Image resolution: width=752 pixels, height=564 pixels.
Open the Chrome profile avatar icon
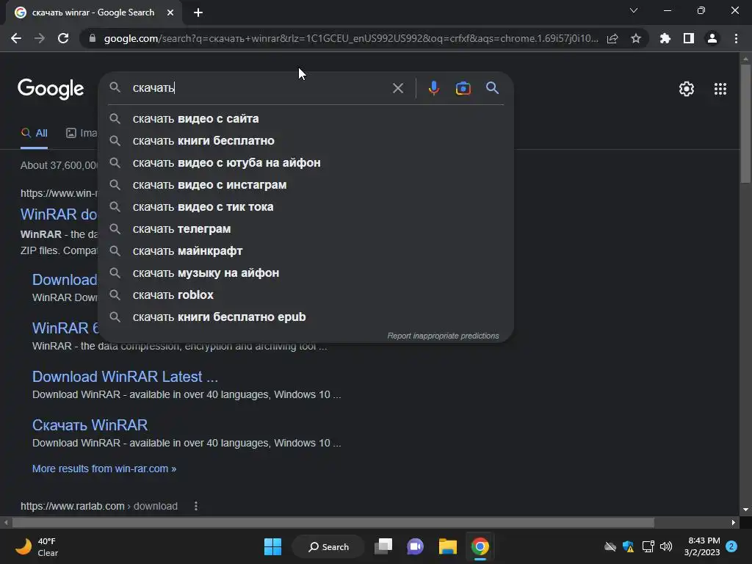click(712, 38)
